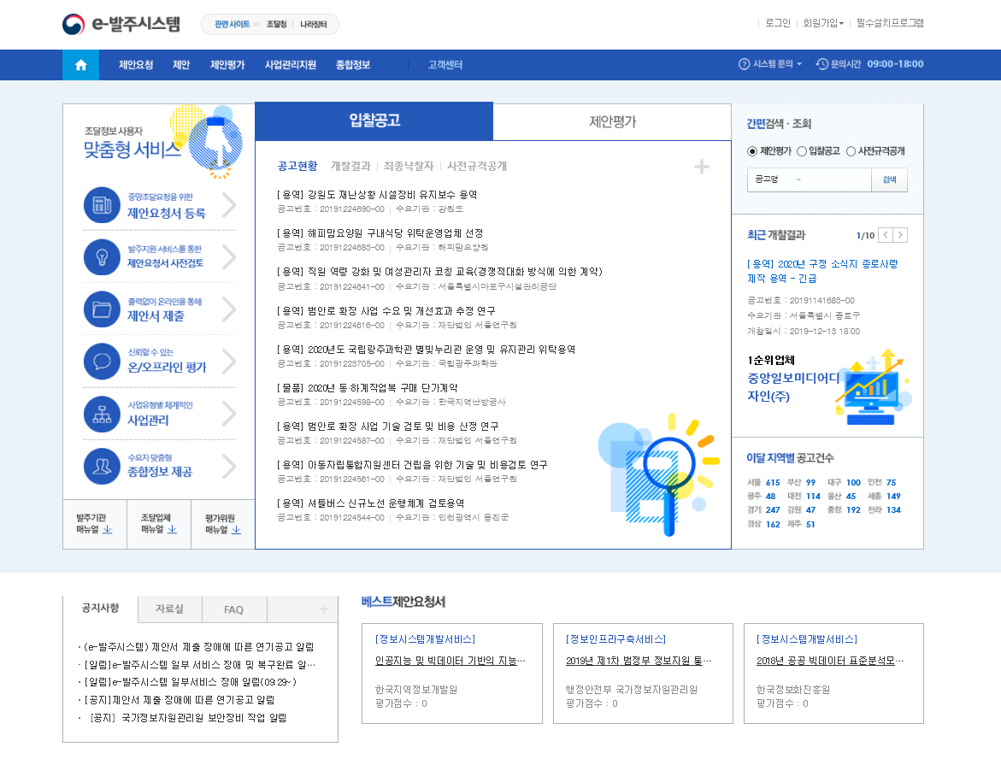Click the 온/오프라인 평가 speech bubble icon
The height and width of the screenshot is (765, 1001).
coord(102,362)
